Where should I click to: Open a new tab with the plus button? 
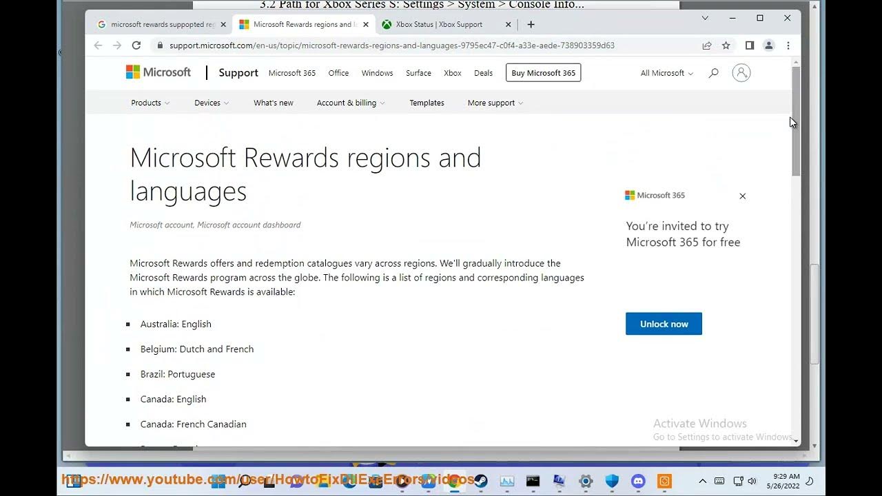(x=531, y=24)
